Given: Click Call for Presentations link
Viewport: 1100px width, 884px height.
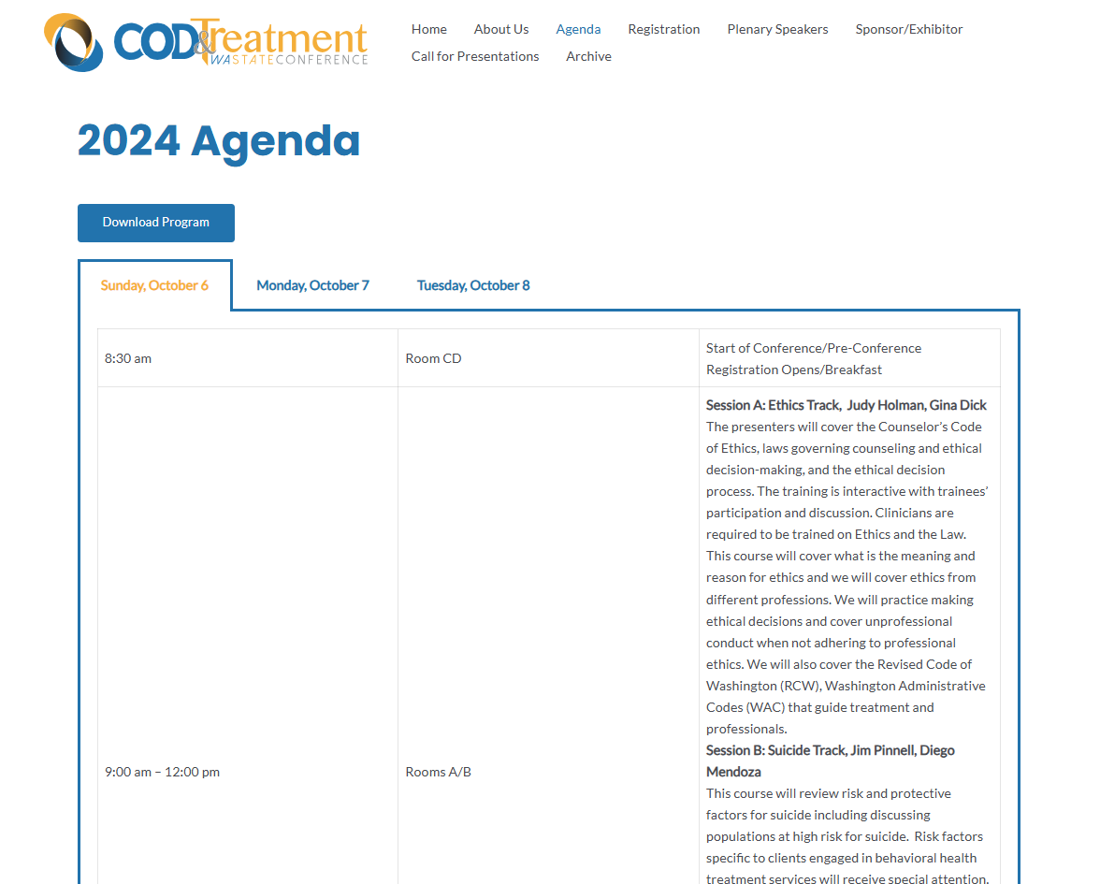Looking at the screenshot, I should (x=475, y=56).
